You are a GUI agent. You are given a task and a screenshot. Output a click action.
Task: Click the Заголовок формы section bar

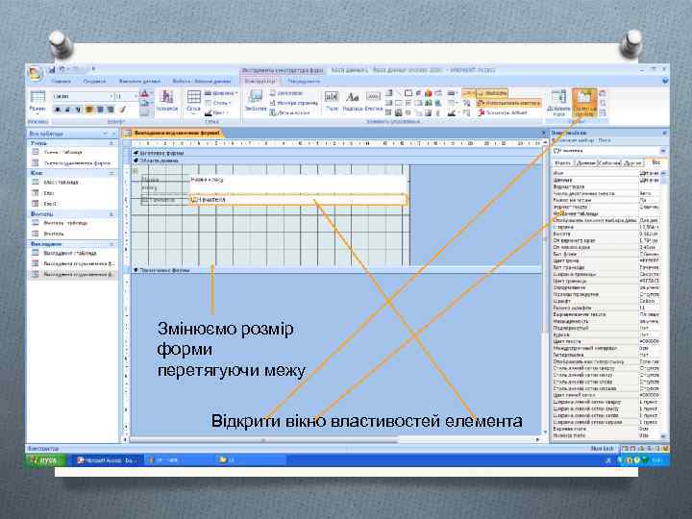pos(337,153)
